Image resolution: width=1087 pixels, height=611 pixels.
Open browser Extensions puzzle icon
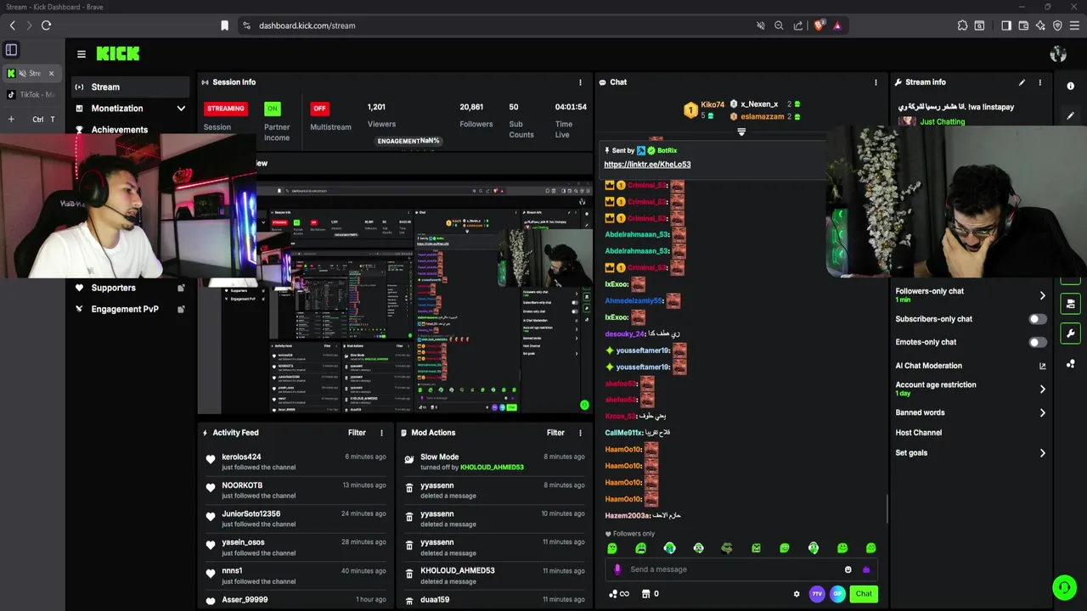(x=962, y=25)
